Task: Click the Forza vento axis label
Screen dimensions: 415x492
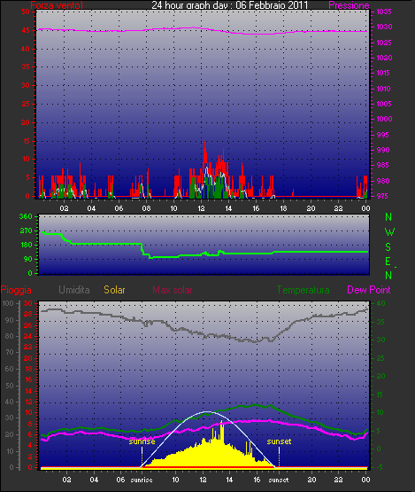Action: (57, 5)
